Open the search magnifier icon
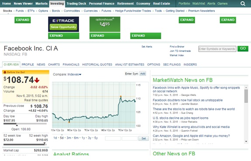 point(243,3)
